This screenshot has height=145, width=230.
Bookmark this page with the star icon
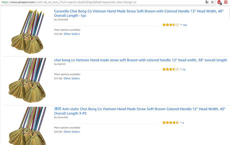coord(212,2)
